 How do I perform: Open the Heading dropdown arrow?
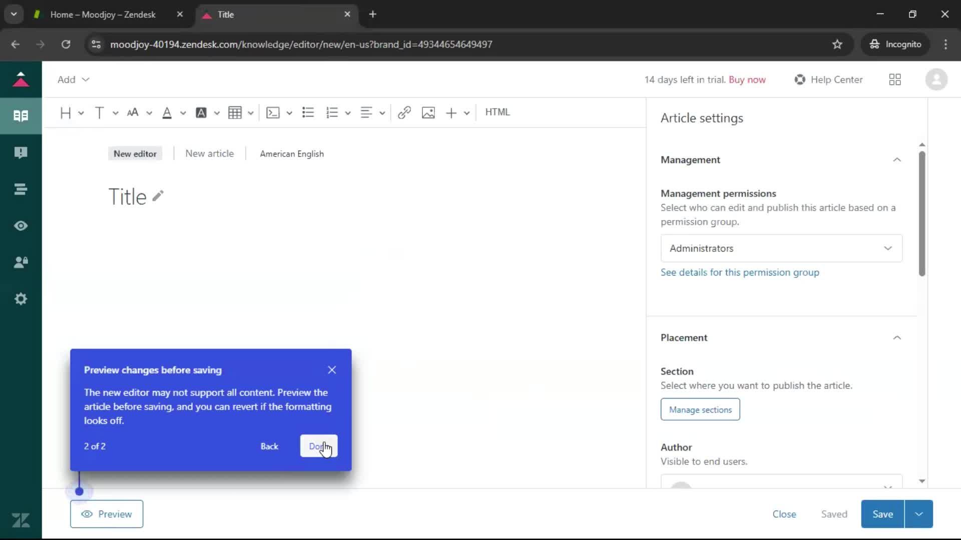pyautogui.click(x=81, y=113)
